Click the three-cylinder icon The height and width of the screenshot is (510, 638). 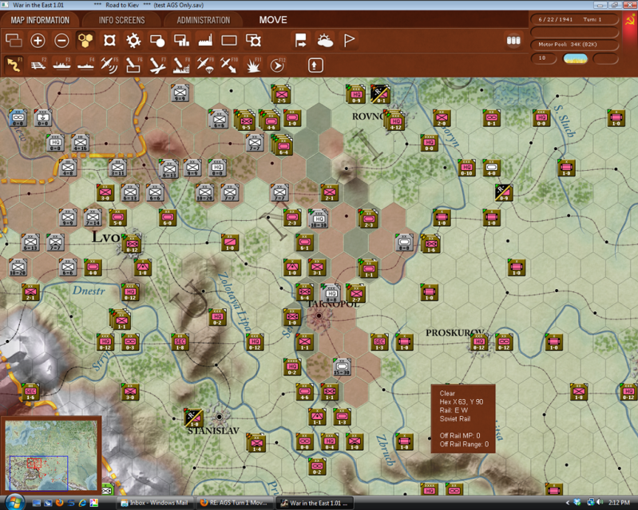pyautogui.click(x=513, y=40)
